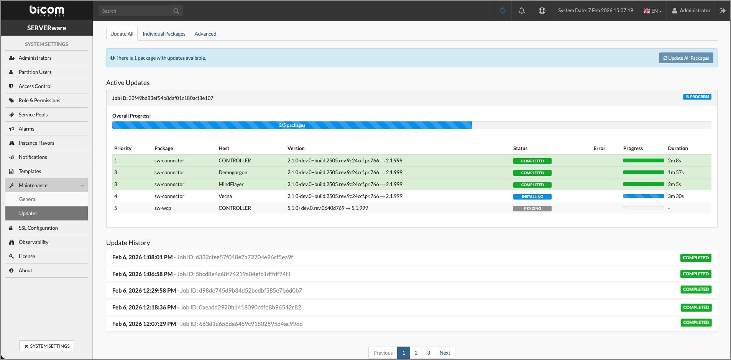Select page 1 in pagination
Image resolution: width=731 pixels, height=360 pixels.
pyautogui.click(x=404, y=353)
